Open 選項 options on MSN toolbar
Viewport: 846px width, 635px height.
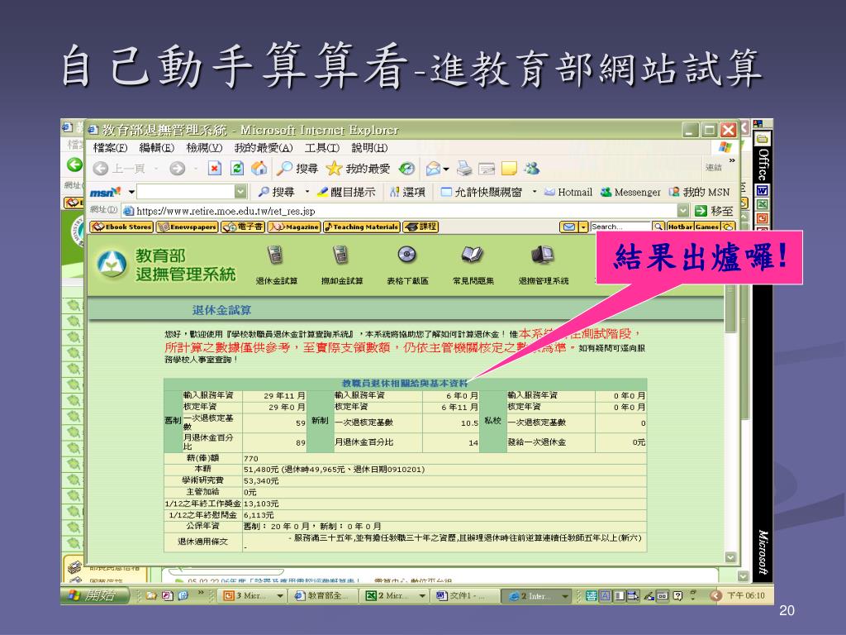click(408, 192)
